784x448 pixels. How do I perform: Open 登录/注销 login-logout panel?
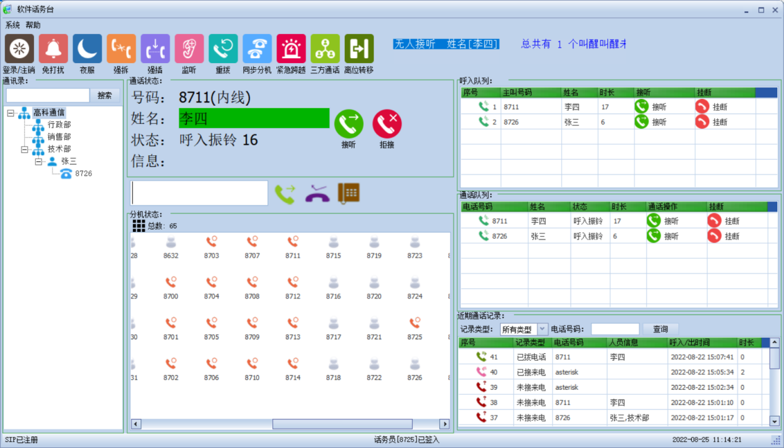(19, 48)
